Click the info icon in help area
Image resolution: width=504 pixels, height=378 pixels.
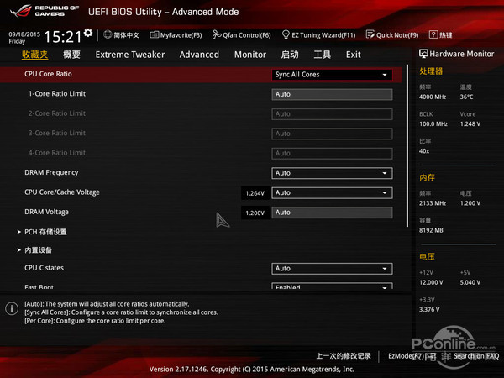pyautogui.click(x=12, y=308)
